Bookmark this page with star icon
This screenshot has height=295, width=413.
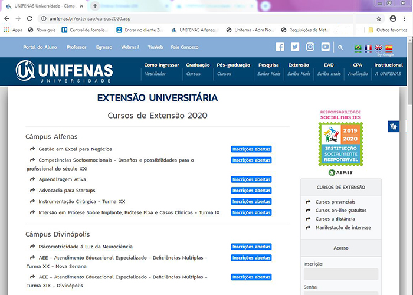[x=379, y=18]
